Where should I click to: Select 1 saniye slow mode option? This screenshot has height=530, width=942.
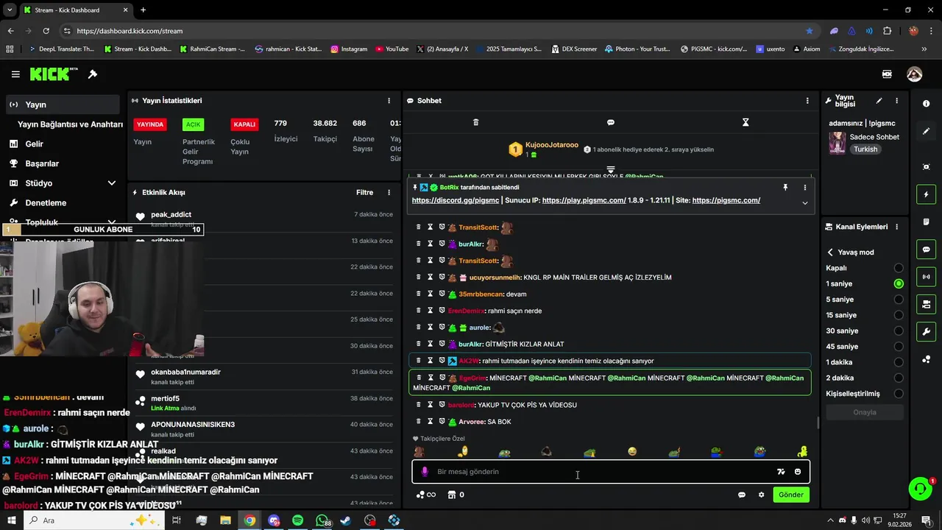pos(899,283)
